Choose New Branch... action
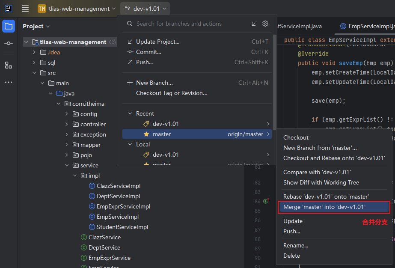The image size is (395, 268). click(197, 83)
